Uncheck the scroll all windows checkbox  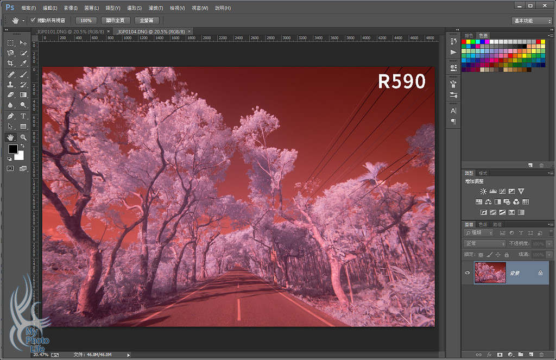point(33,21)
